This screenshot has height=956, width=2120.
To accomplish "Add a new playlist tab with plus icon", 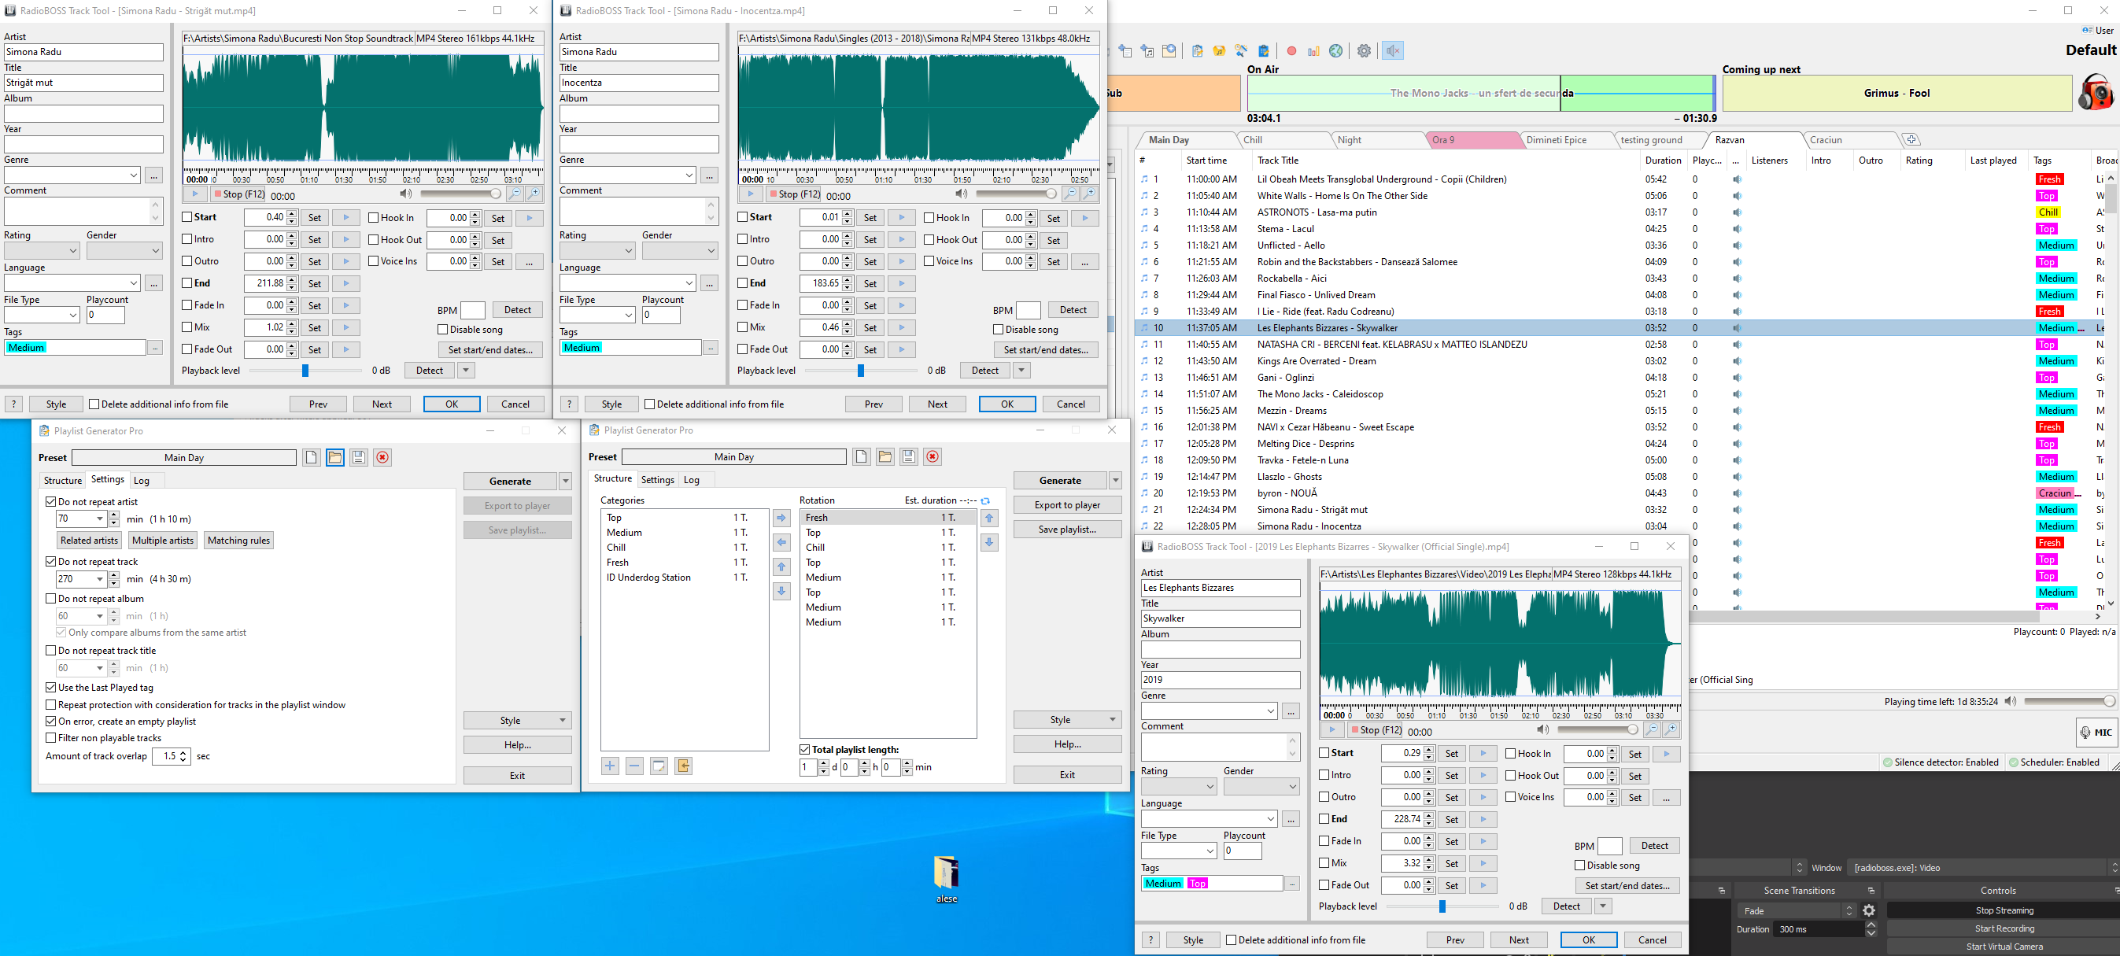I will [x=1911, y=140].
